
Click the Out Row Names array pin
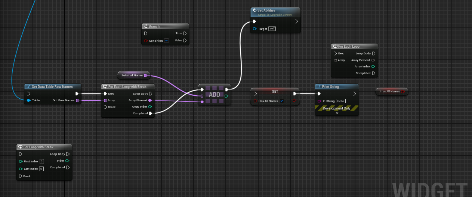77,100
